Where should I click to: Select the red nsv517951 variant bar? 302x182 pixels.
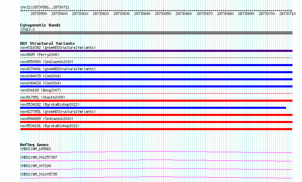click(156, 101)
